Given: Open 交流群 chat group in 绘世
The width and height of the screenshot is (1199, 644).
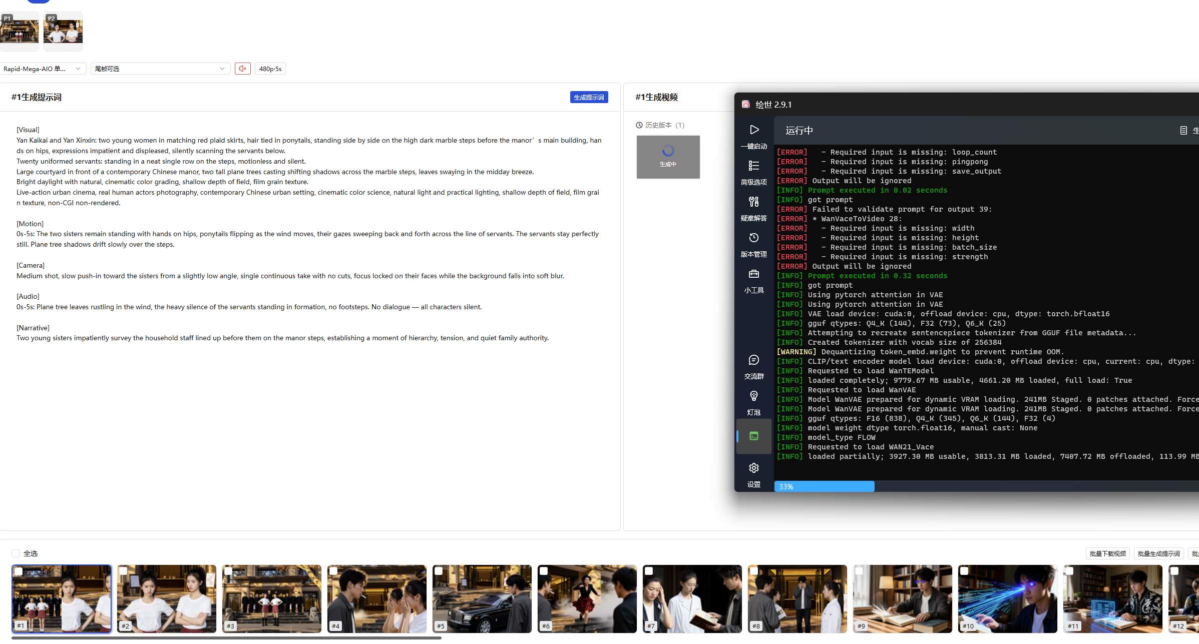Looking at the screenshot, I should pos(754,366).
